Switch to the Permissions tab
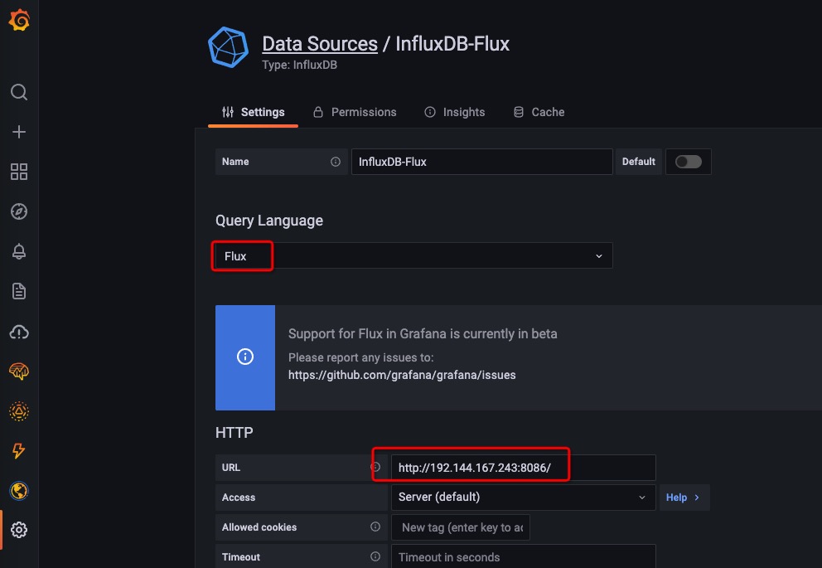The width and height of the screenshot is (822, 568). point(355,112)
